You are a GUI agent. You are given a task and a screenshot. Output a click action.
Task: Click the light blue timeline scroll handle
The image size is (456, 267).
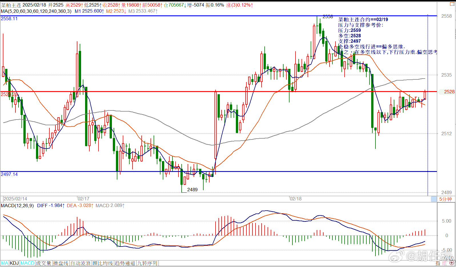coord(434,199)
